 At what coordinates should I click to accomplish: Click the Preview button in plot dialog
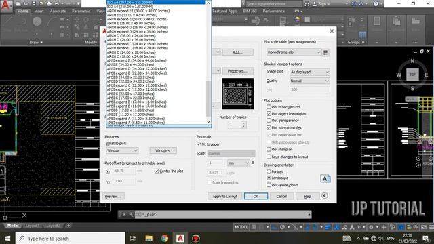click(x=113, y=196)
